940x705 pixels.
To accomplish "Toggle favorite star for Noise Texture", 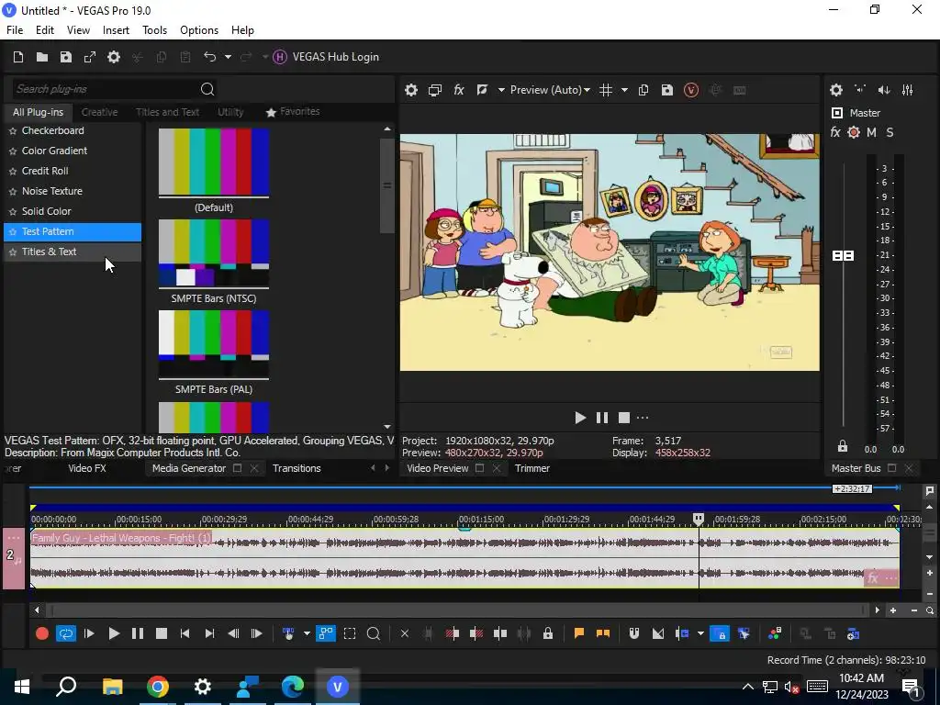I will [13, 192].
